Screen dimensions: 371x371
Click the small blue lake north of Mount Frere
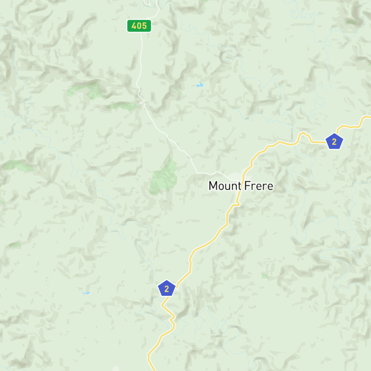[x=200, y=85]
